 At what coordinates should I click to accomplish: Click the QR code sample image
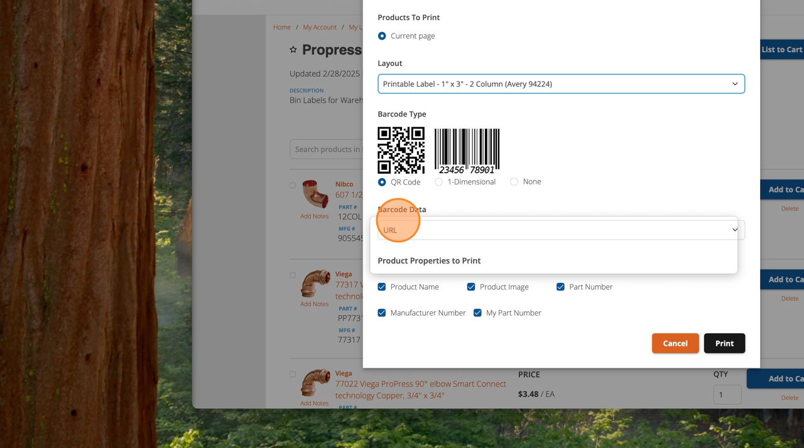[401, 151]
